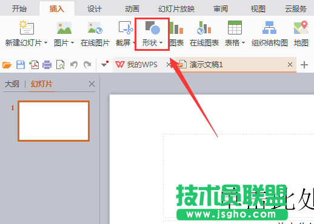Save the document with the floppy disk icon
The width and height of the screenshot is (314, 224).
tap(21, 65)
